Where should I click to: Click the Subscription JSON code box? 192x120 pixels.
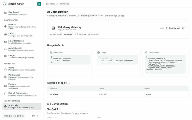165,64
